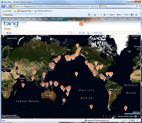Expand the address bar URL history dropdown
This screenshot has width=142, height=123.
click(91, 6)
